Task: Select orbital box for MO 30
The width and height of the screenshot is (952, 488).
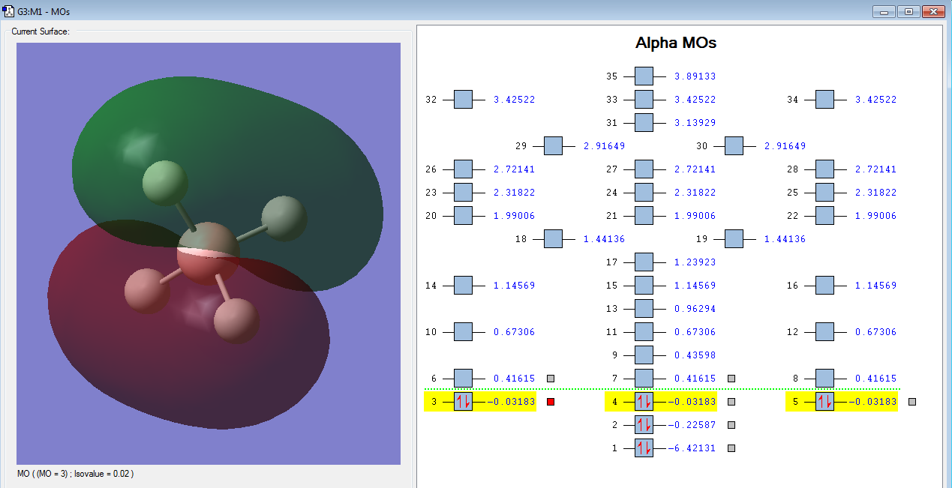Action: [x=734, y=146]
